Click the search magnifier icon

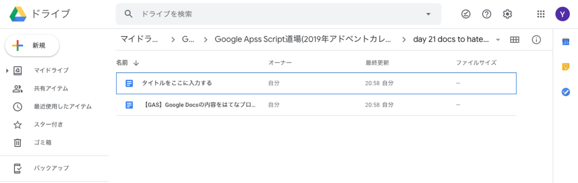click(129, 14)
